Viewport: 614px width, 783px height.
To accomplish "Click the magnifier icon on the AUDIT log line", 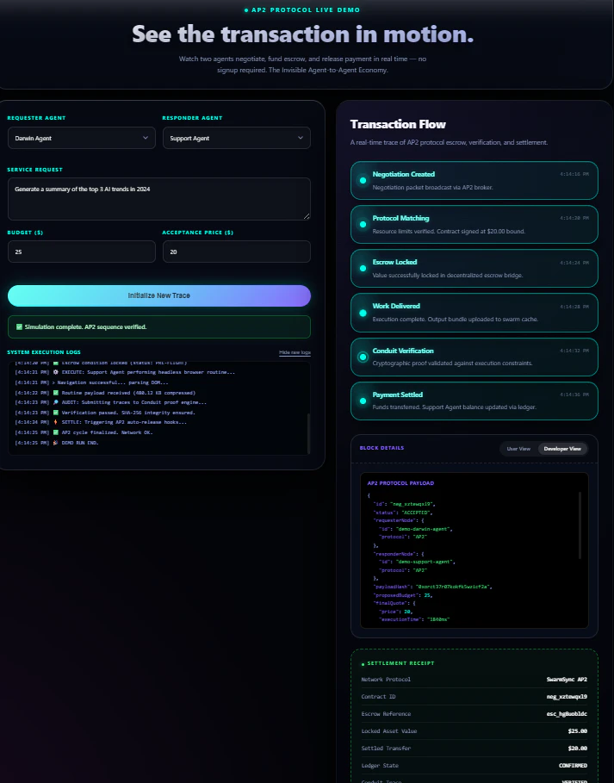I will point(55,402).
